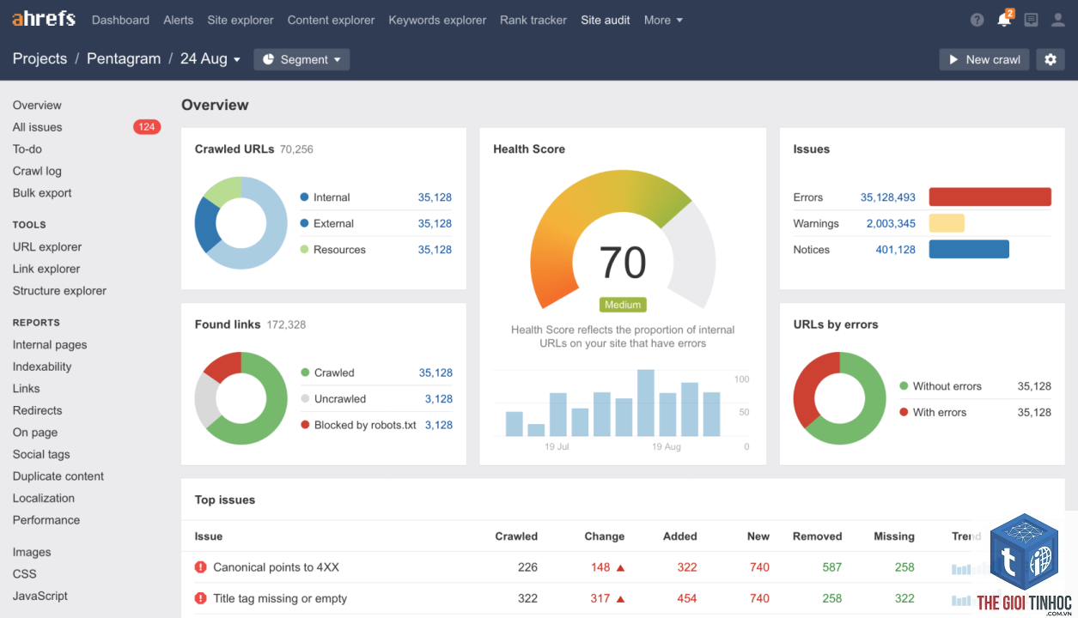1078x618 pixels.
Task: Open the Segment dropdown
Action: [x=301, y=59]
